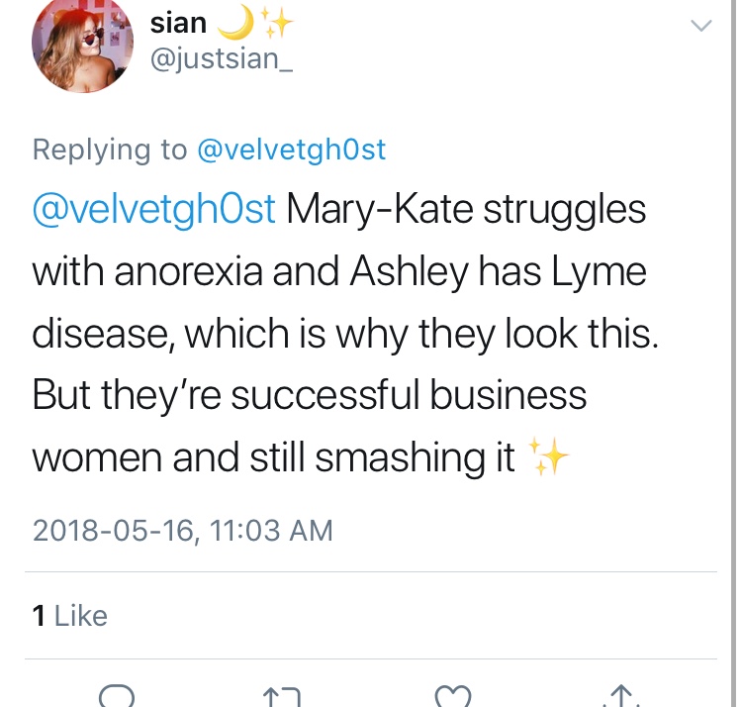742x707 pixels.
Task: Like the tweet with the heart icon
Action: (x=455, y=697)
